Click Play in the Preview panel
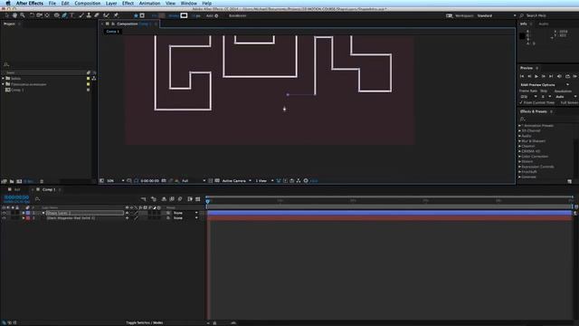The width and height of the screenshot is (579, 326). (536, 76)
